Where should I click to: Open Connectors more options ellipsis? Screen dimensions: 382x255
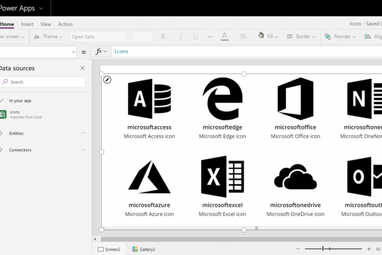83,150
